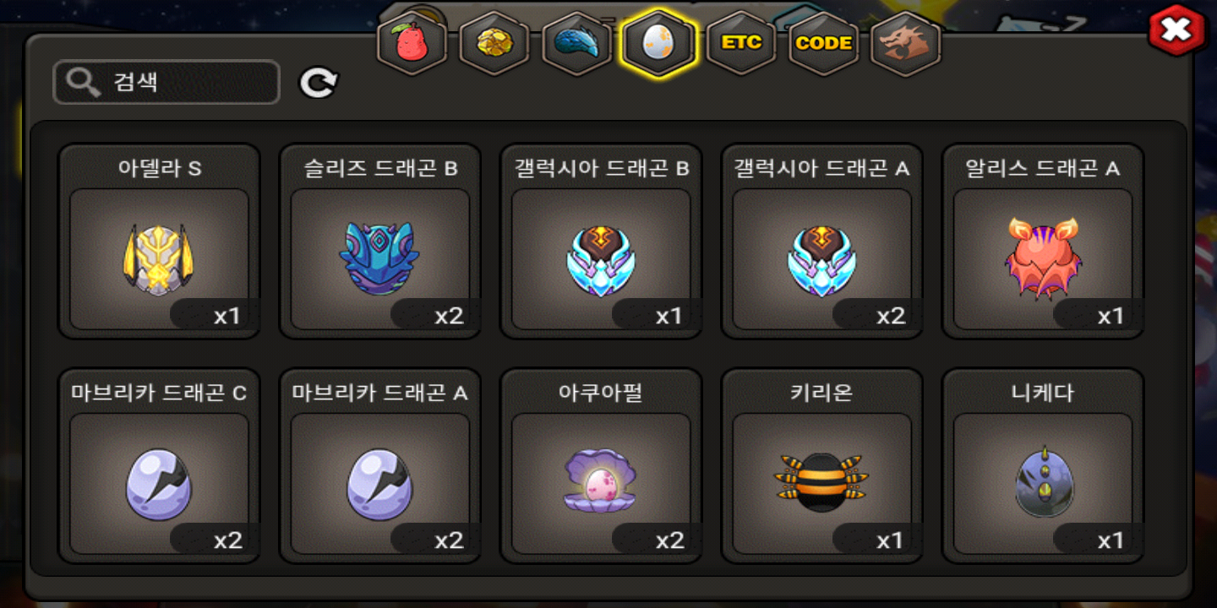Open the red fruit food tab
Viewport: 1217px width, 608px height.
[412, 43]
